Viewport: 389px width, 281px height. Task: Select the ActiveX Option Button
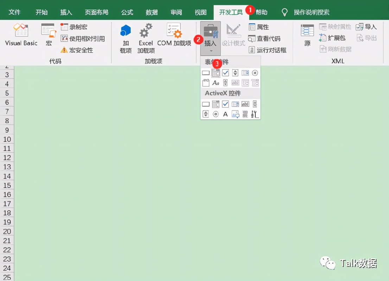tap(216, 114)
